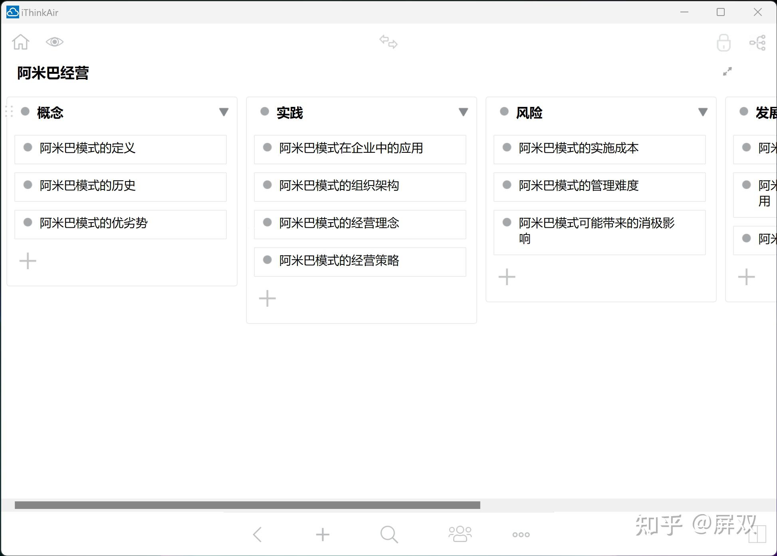Screen dimensions: 777x556
Task: Click the lock icon at top right
Action: [x=723, y=43]
